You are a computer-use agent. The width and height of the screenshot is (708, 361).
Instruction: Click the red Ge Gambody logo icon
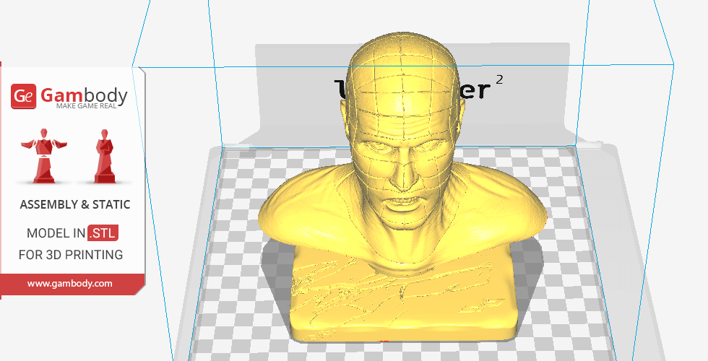point(24,97)
